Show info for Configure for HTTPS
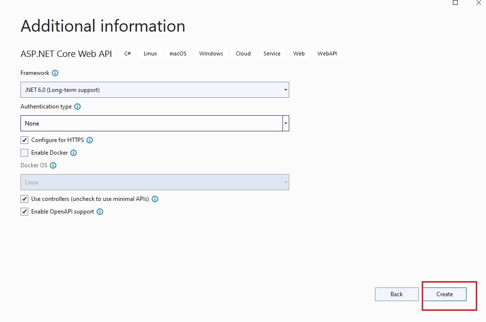Screen dimensions: 486x322 [90, 140]
